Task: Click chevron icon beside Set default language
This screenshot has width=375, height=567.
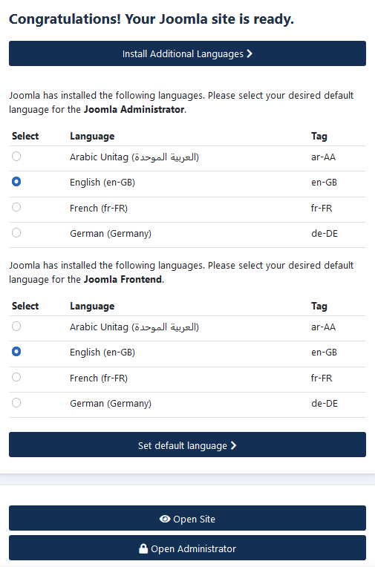Action: [x=233, y=445]
